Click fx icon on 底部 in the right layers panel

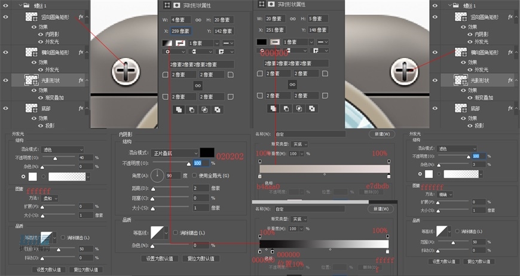coord(510,108)
